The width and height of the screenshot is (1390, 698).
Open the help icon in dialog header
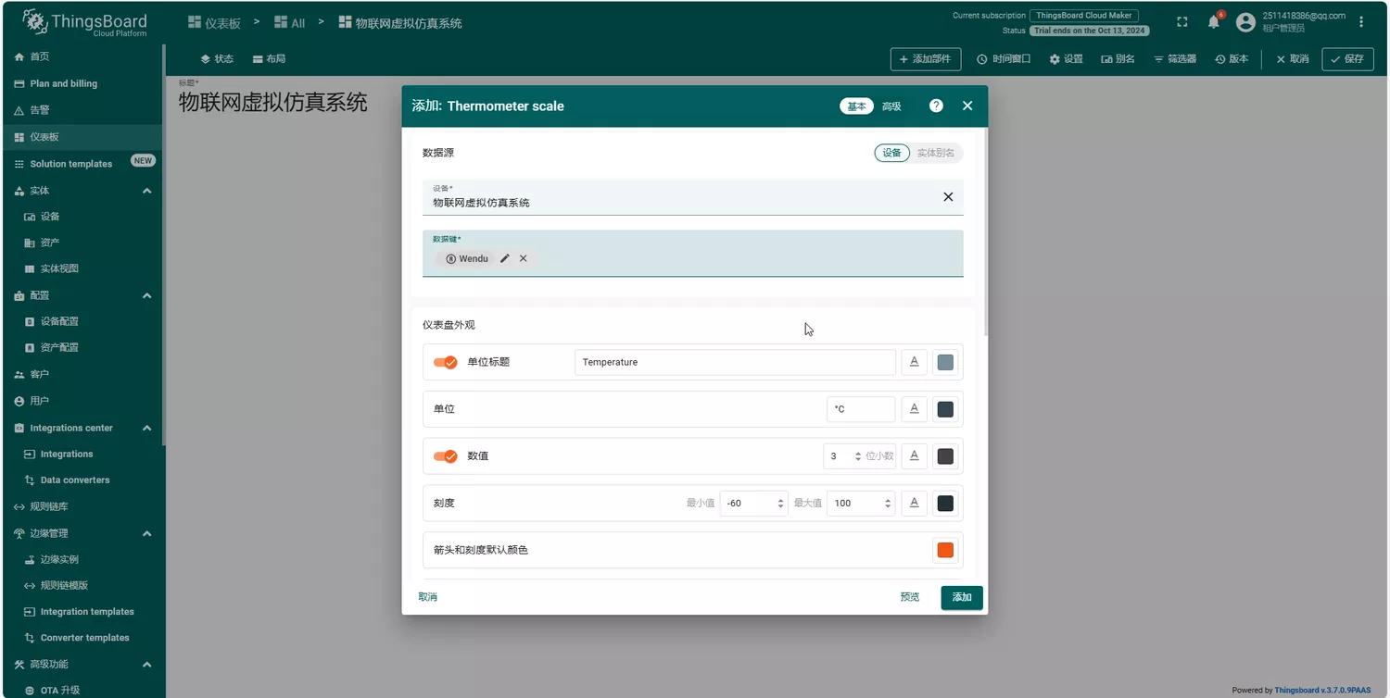coord(936,106)
